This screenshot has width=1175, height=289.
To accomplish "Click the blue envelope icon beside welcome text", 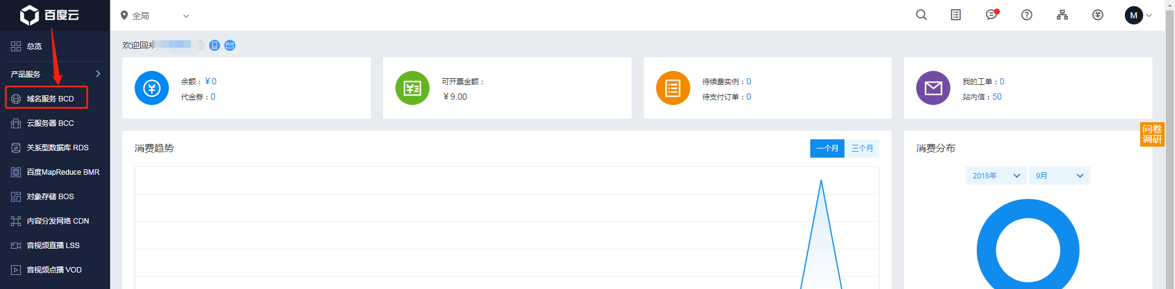I will click(x=230, y=45).
